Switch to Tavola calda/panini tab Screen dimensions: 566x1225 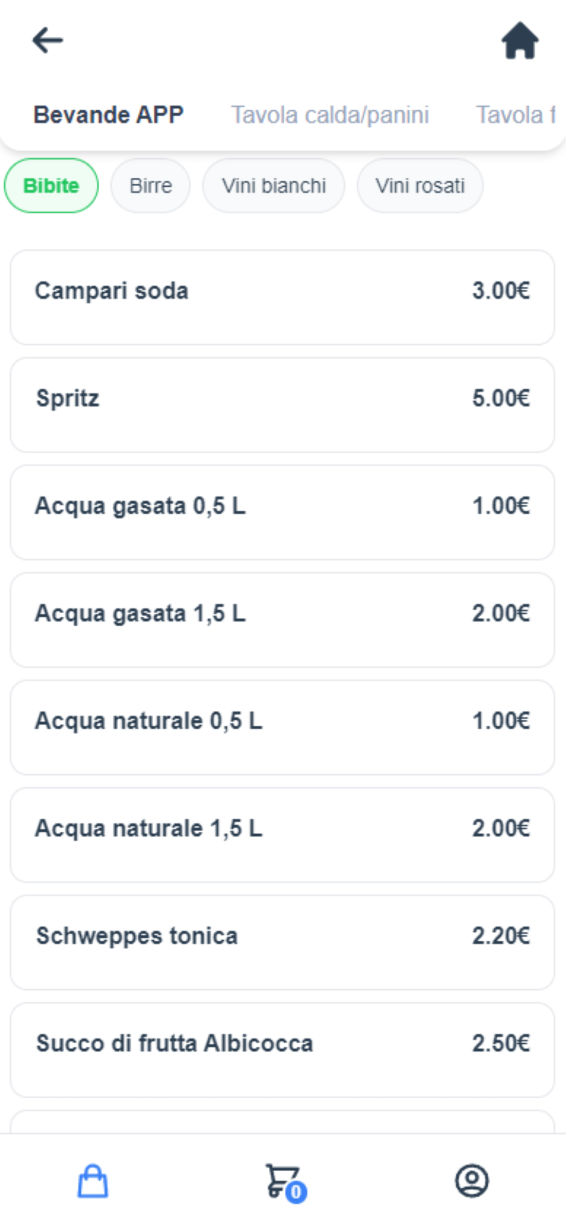(330, 115)
